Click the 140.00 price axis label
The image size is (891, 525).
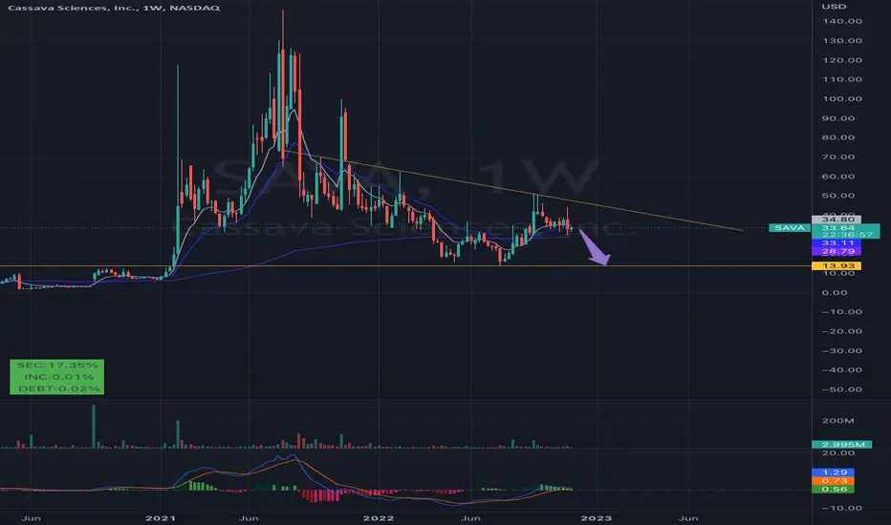(841, 21)
